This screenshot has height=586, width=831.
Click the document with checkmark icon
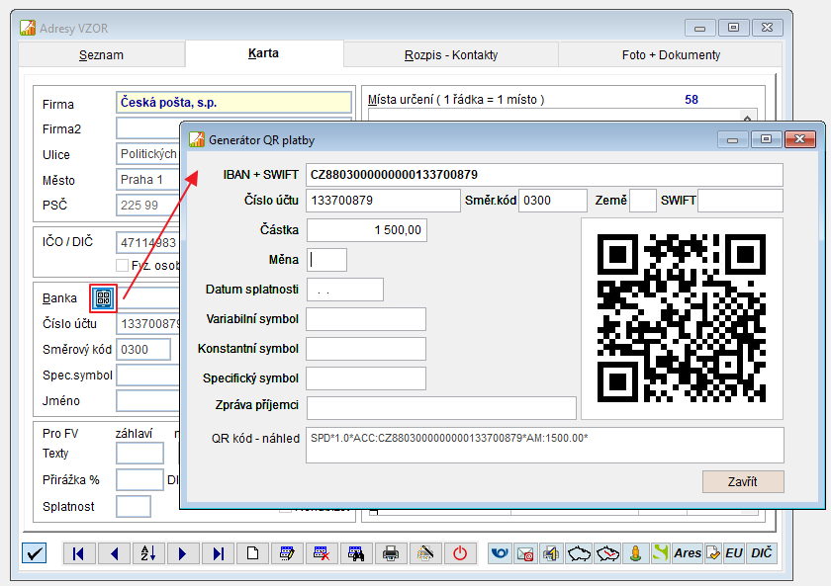tap(713, 553)
